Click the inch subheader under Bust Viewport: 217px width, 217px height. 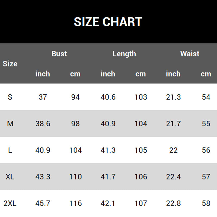(43, 74)
